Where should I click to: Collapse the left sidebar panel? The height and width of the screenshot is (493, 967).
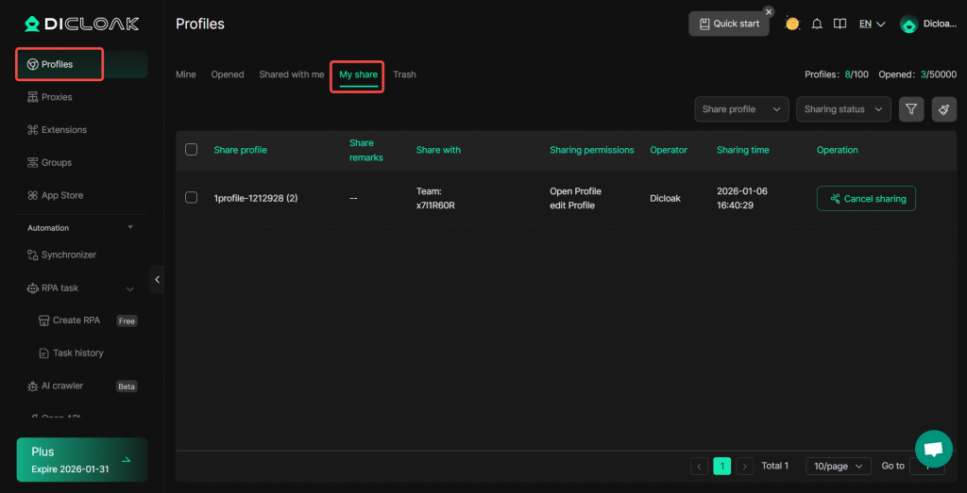click(x=157, y=279)
